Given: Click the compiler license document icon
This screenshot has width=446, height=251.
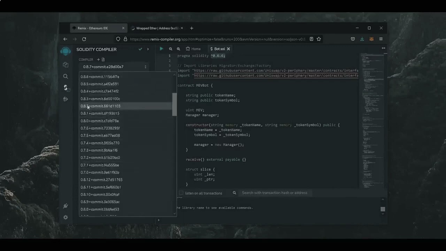Looking at the screenshot, I should click(x=103, y=60).
